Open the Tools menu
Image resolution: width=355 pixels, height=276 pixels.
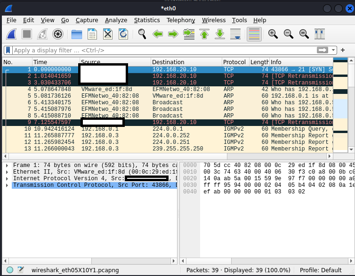click(239, 20)
